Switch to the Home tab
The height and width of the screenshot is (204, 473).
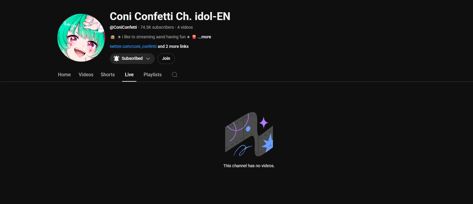[x=64, y=75]
